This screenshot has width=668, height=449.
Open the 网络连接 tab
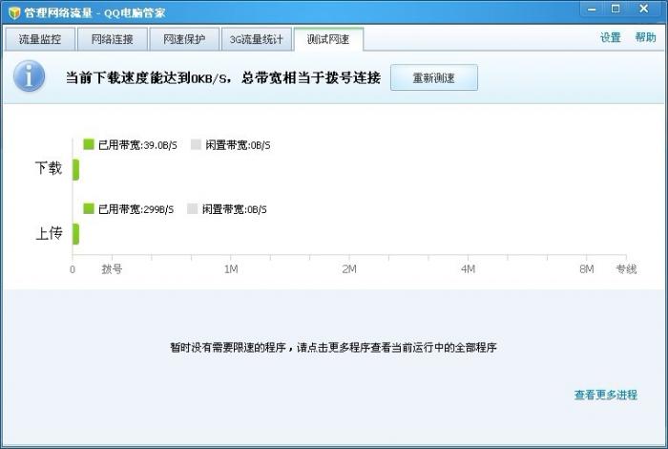[x=113, y=39]
